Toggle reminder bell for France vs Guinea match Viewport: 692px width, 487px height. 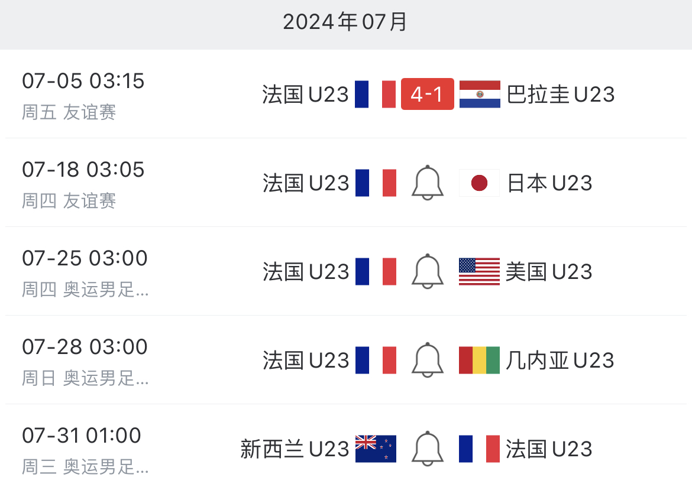[427, 360]
